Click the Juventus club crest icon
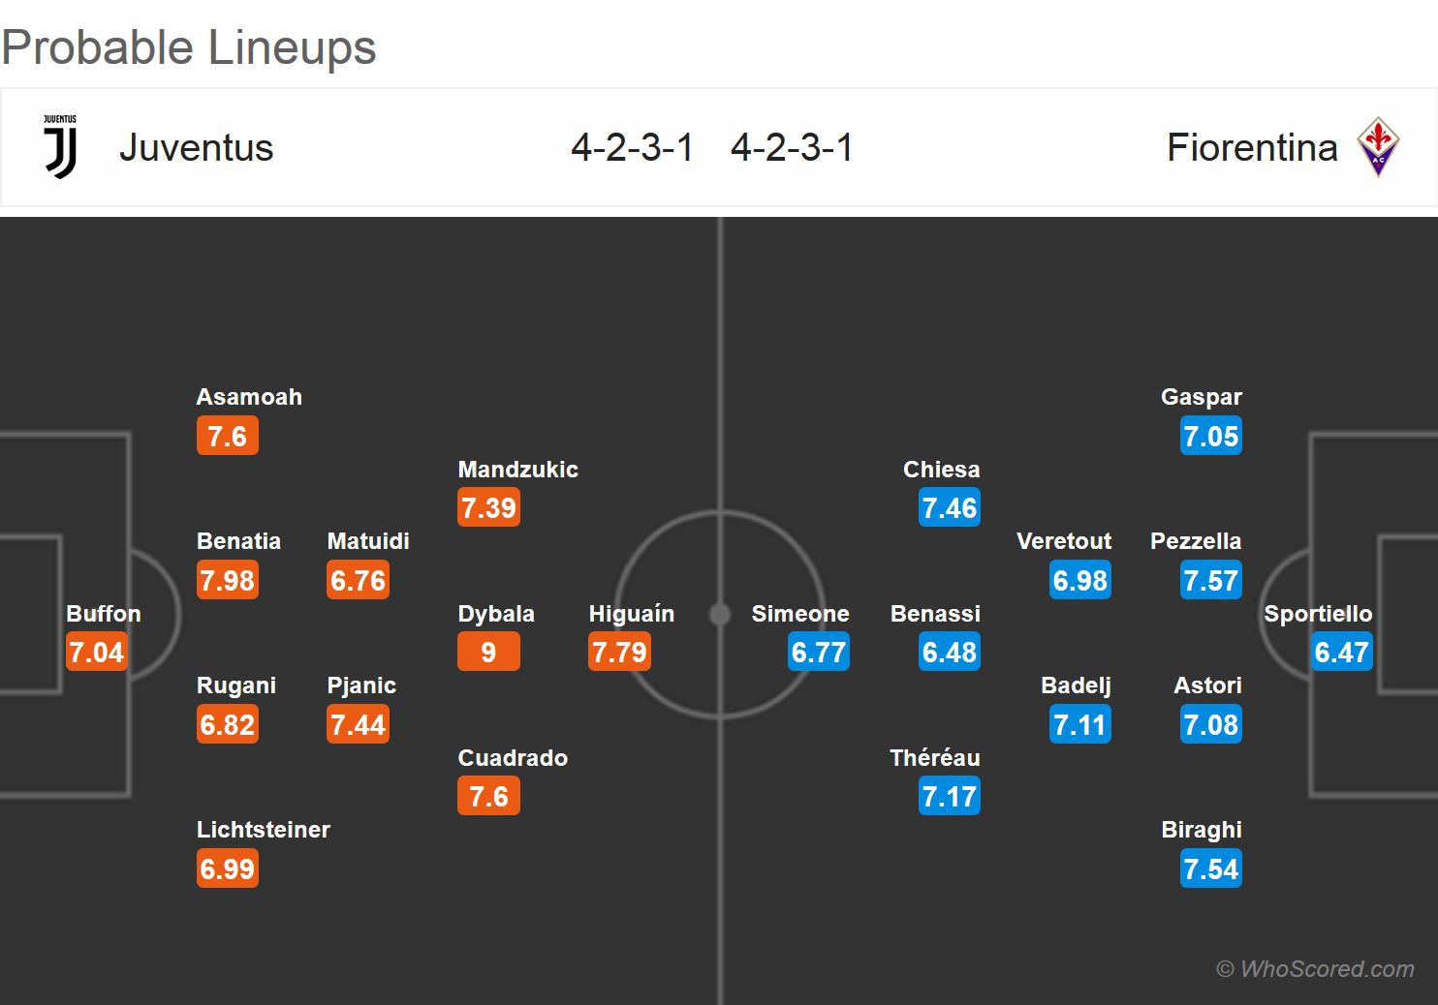Viewport: 1438px width, 1005px height. coord(60,147)
